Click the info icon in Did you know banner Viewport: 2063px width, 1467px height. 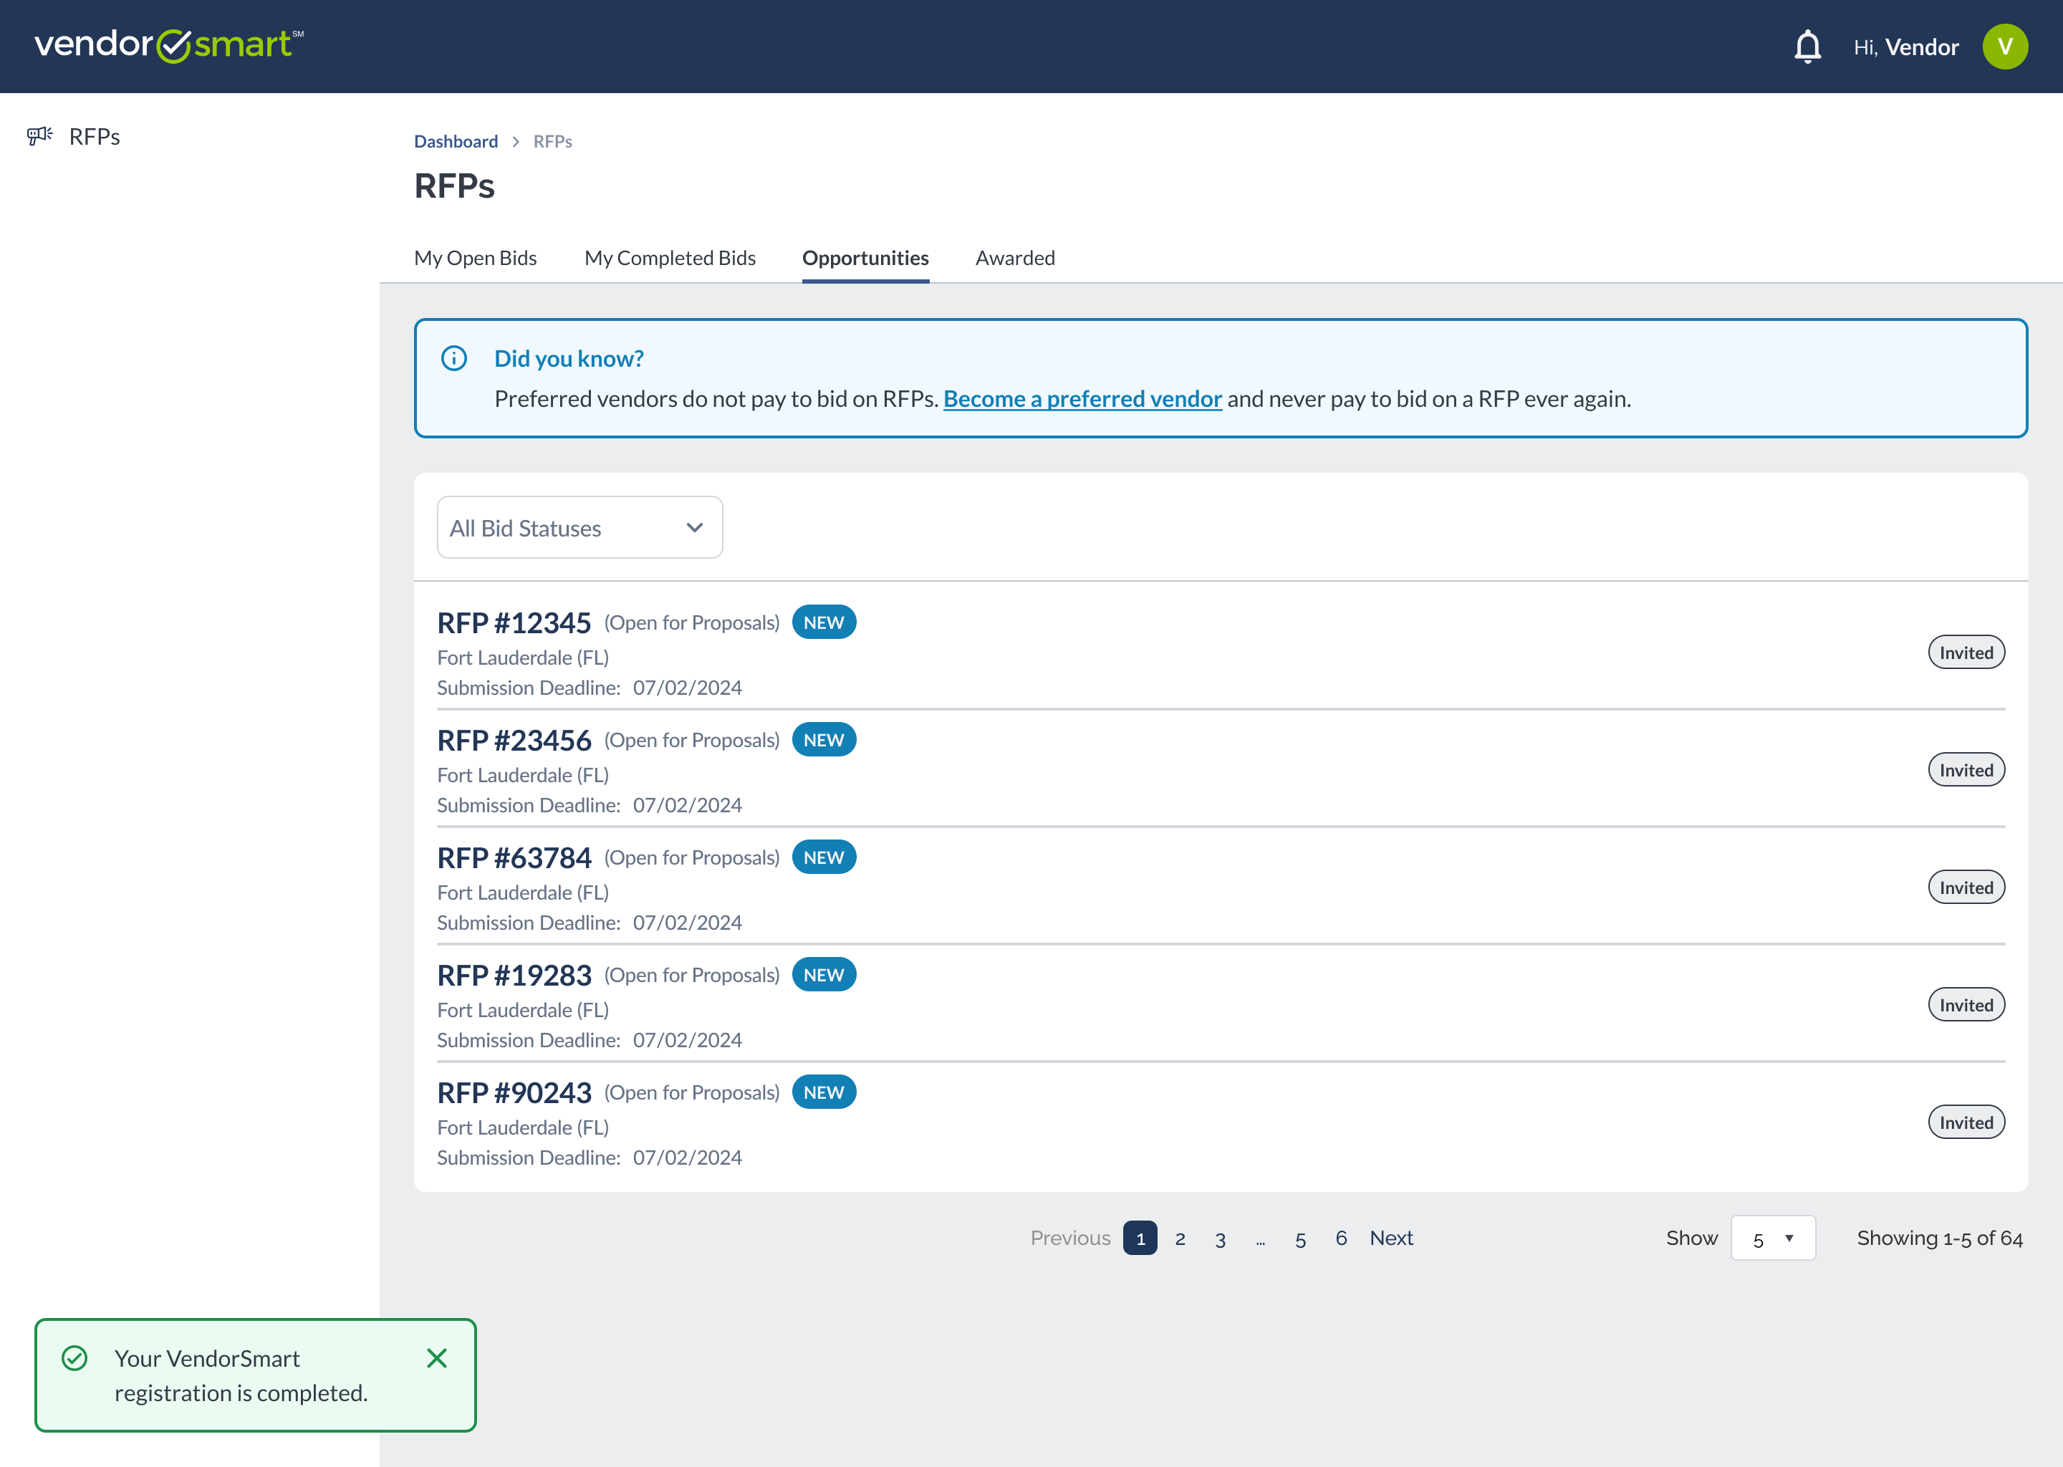[453, 359]
